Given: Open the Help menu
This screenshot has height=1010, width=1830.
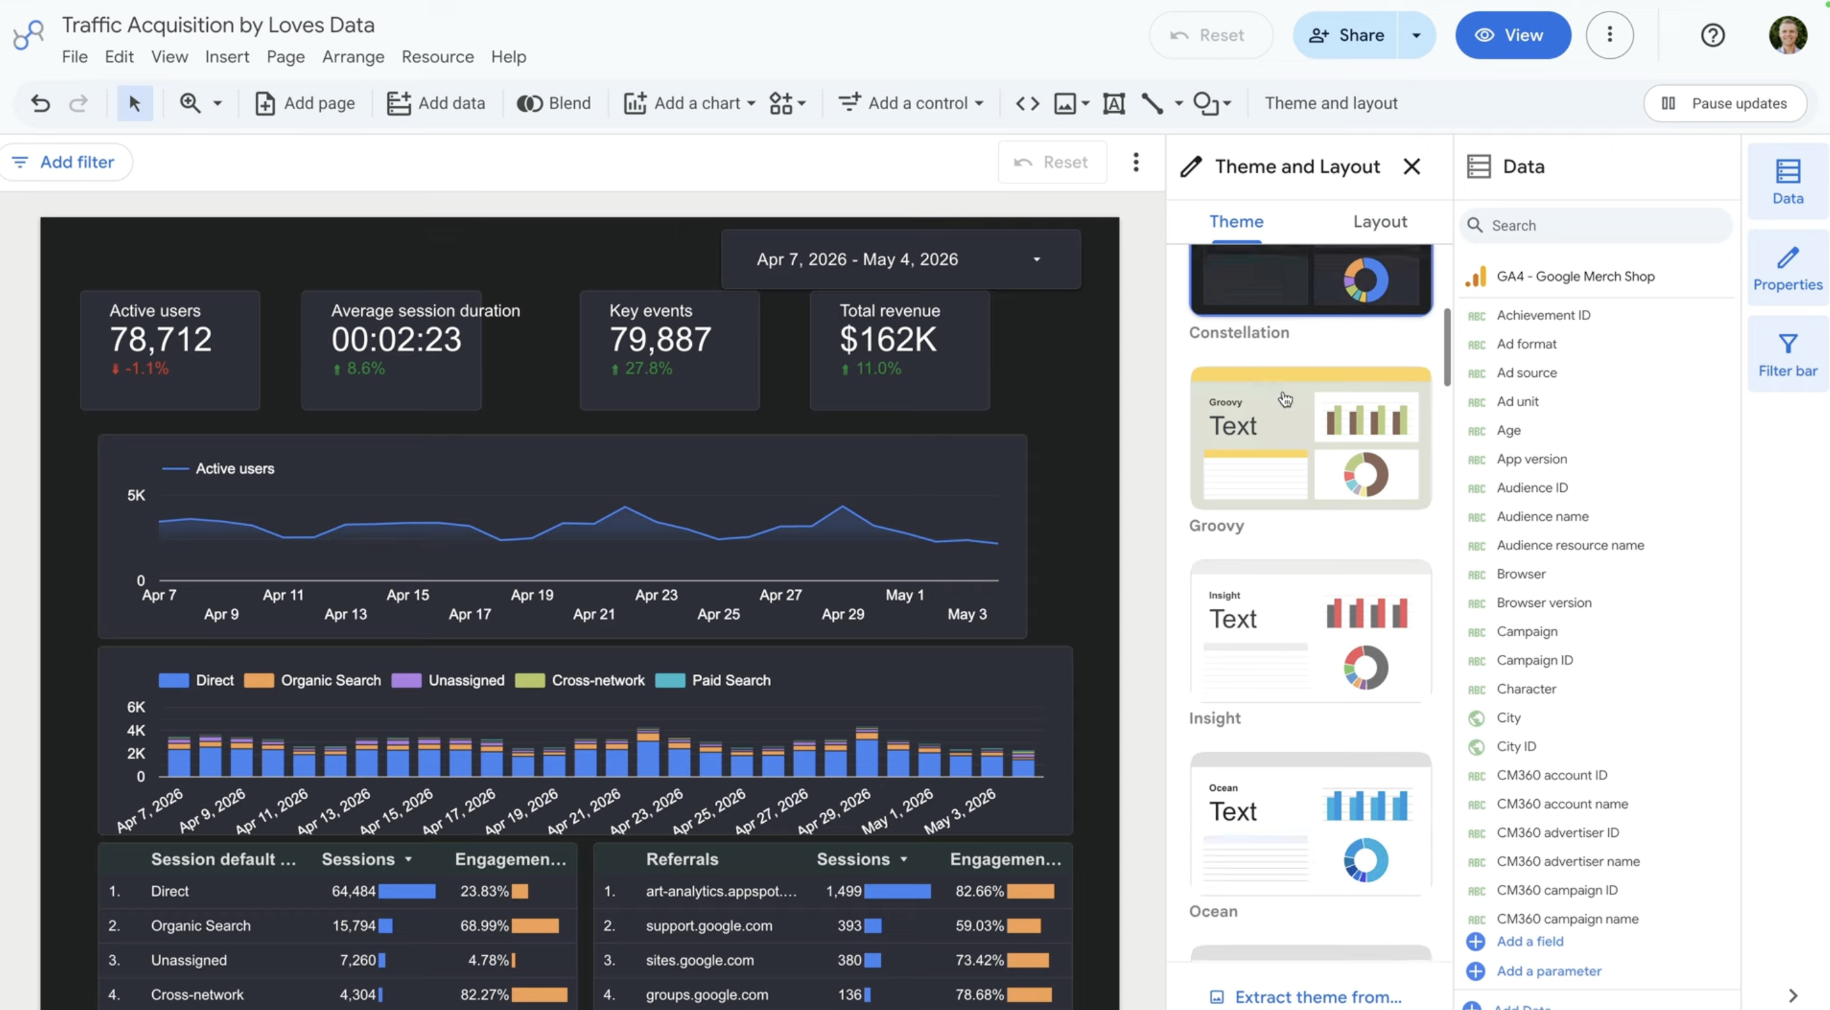Looking at the screenshot, I should tap(508, 57).
